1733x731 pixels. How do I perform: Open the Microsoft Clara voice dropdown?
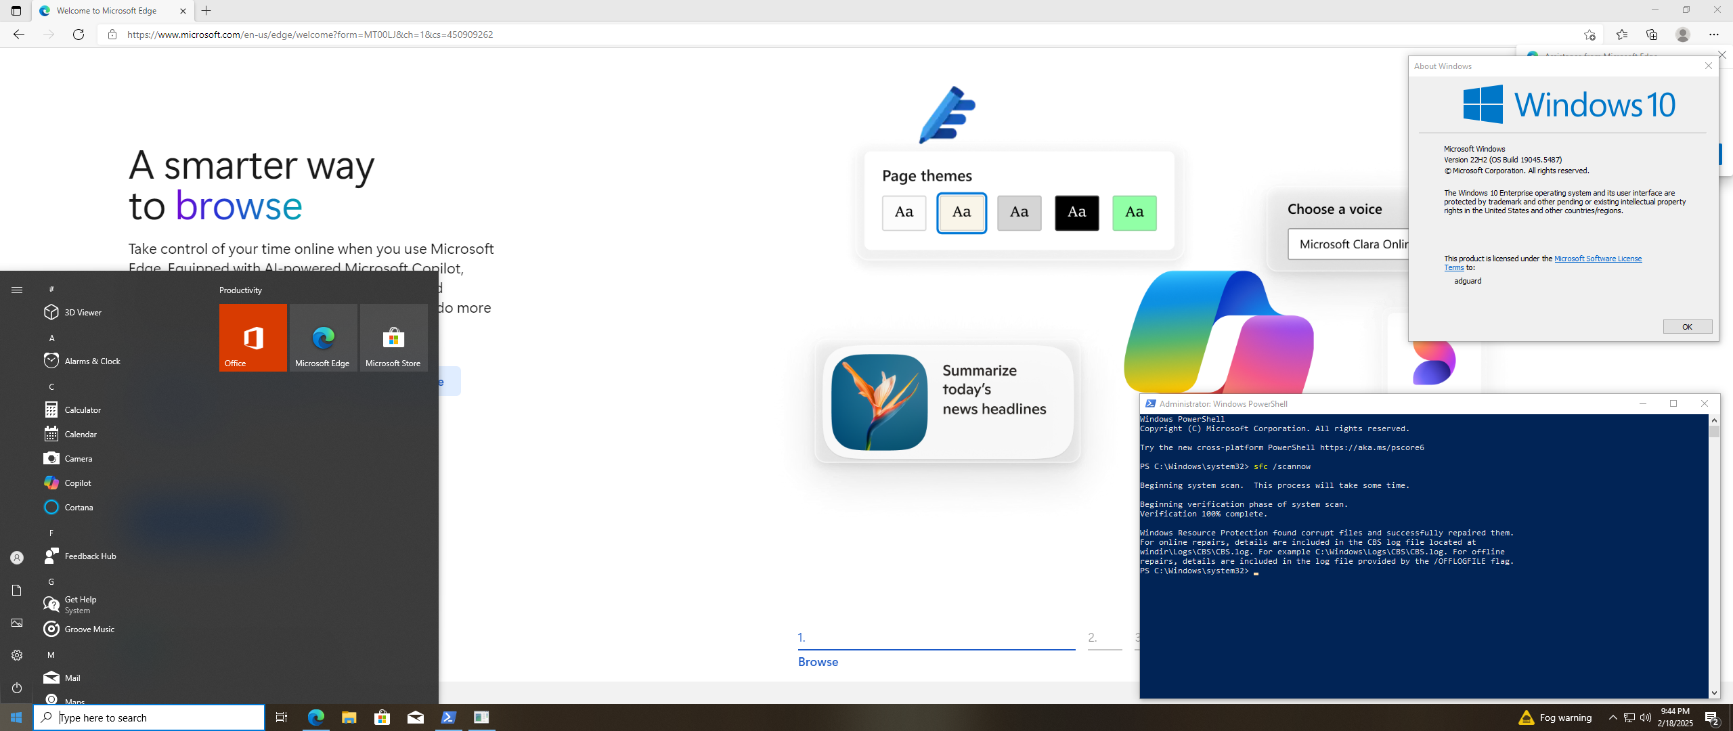pos(1348,244)
